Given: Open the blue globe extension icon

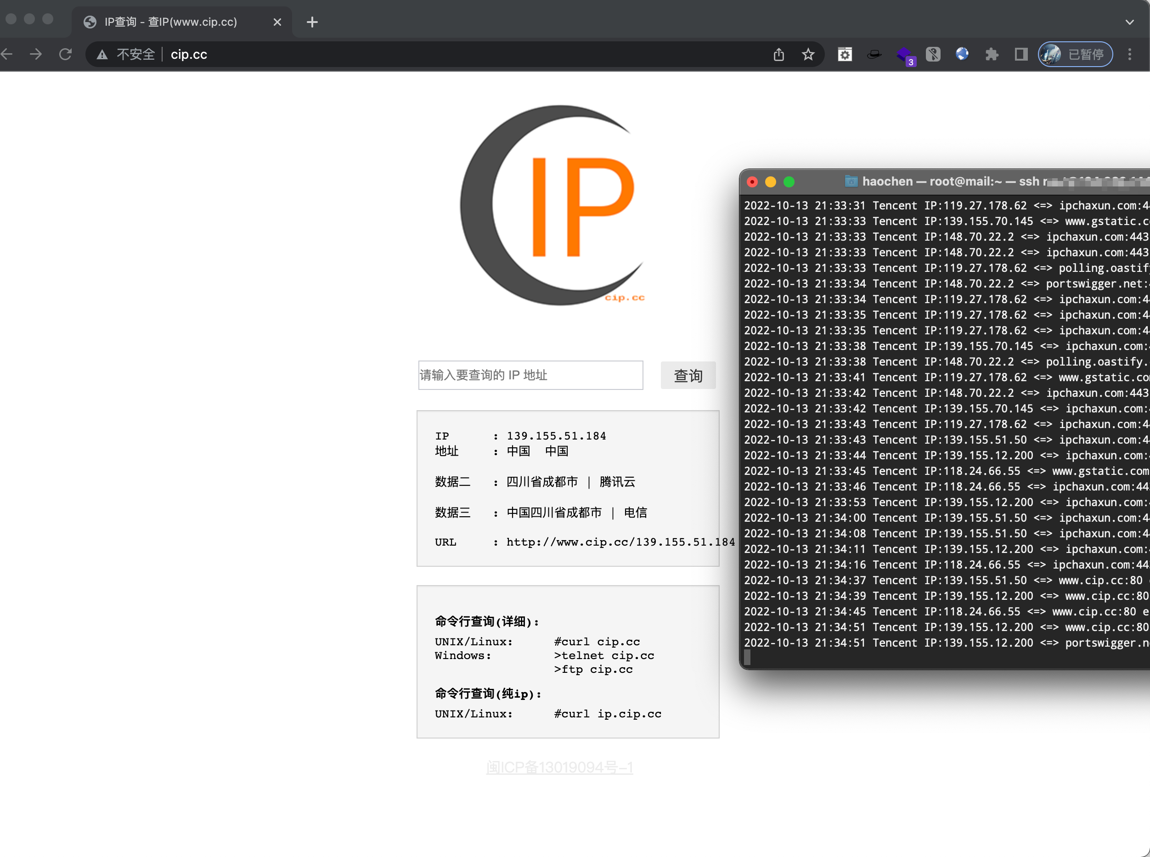Looking at the screenshot, I should click(x=962, y=54).
